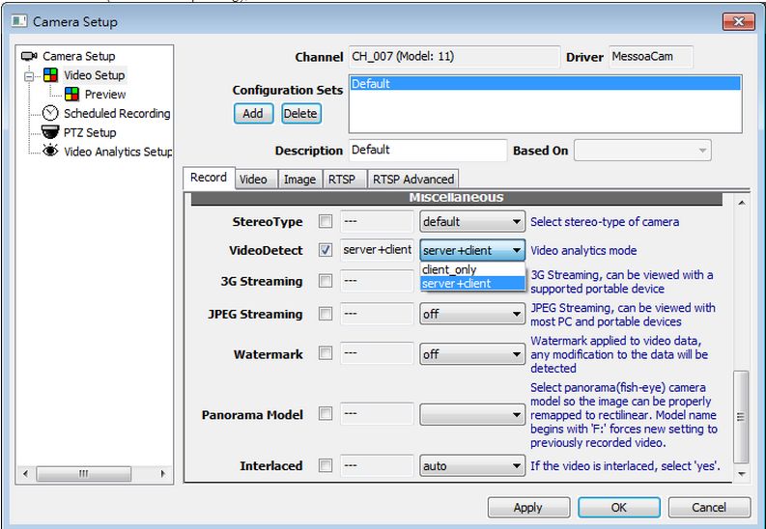Open the Interlaced auto dropdown
The width and height of the screenshot is (766, 529).
[x=472, y=466]
